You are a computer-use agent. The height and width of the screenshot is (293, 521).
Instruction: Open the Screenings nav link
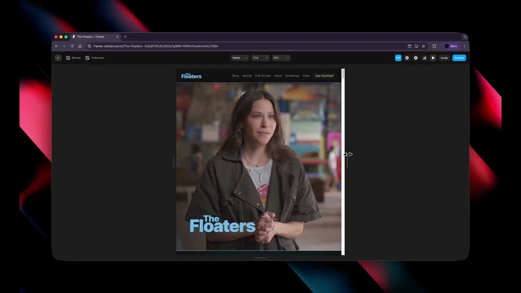tap(292, 76)
